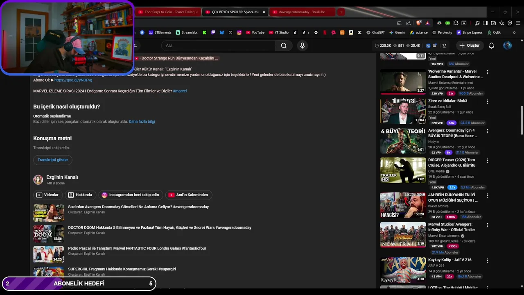Viewport: 524px width, 295px height.
Task: Start voice search with microphone icon
Action: 303,45
